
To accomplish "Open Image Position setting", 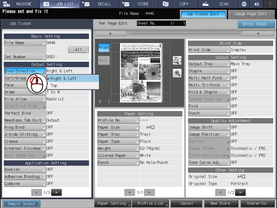I will click(x=209, y=135).
